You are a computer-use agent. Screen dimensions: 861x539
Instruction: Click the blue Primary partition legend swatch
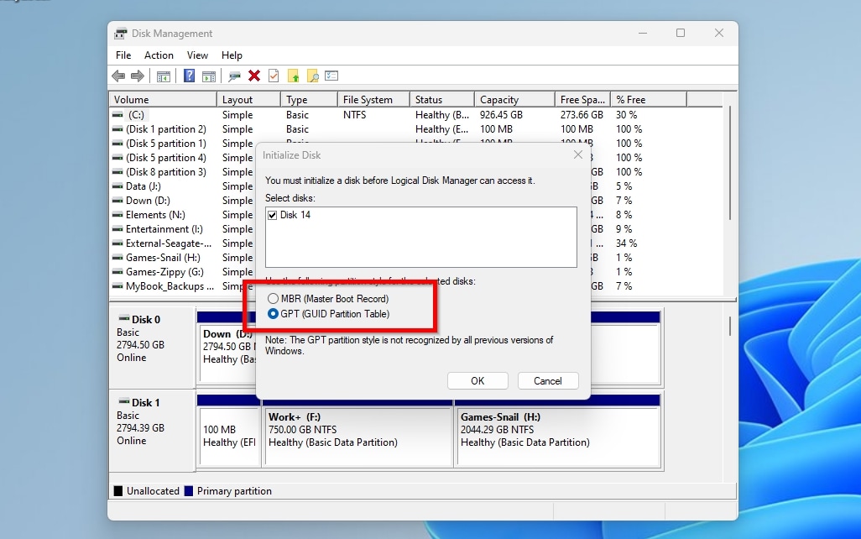tap(188, 490)
